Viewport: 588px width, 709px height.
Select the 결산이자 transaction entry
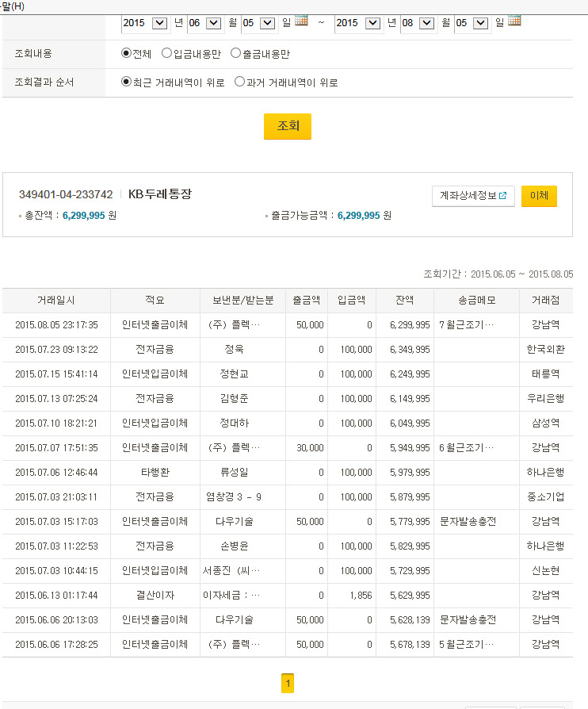coord(155,596)
